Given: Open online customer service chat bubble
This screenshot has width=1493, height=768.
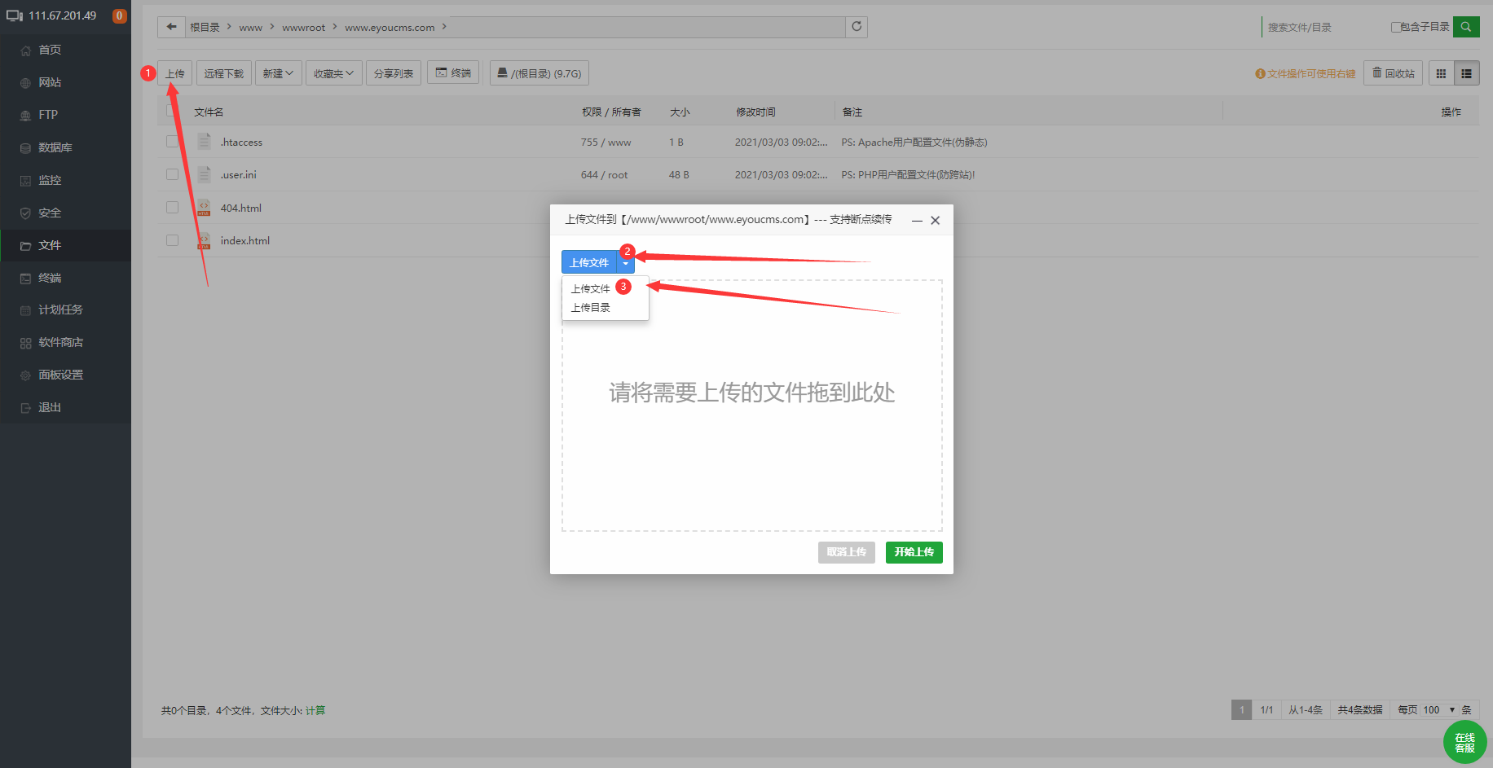Looking at the screenshot, I should click(x=1464, y=742).
